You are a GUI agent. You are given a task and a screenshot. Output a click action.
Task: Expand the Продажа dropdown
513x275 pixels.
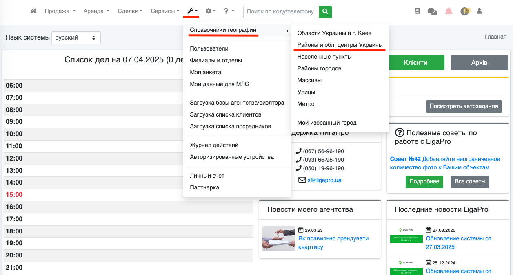coord(60,11)
